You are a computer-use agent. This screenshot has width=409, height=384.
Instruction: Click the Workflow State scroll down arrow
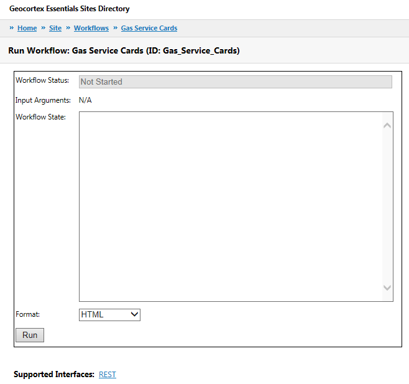(387, 288)
